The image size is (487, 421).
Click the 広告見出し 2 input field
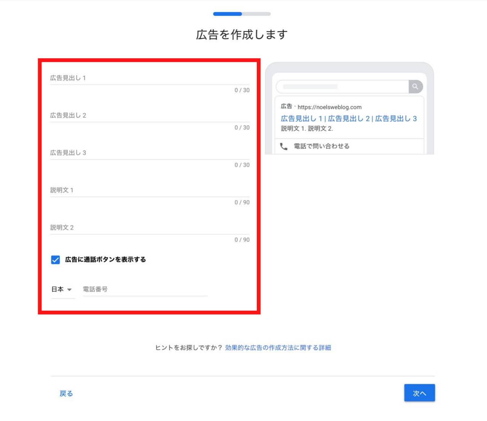(150, 115)
